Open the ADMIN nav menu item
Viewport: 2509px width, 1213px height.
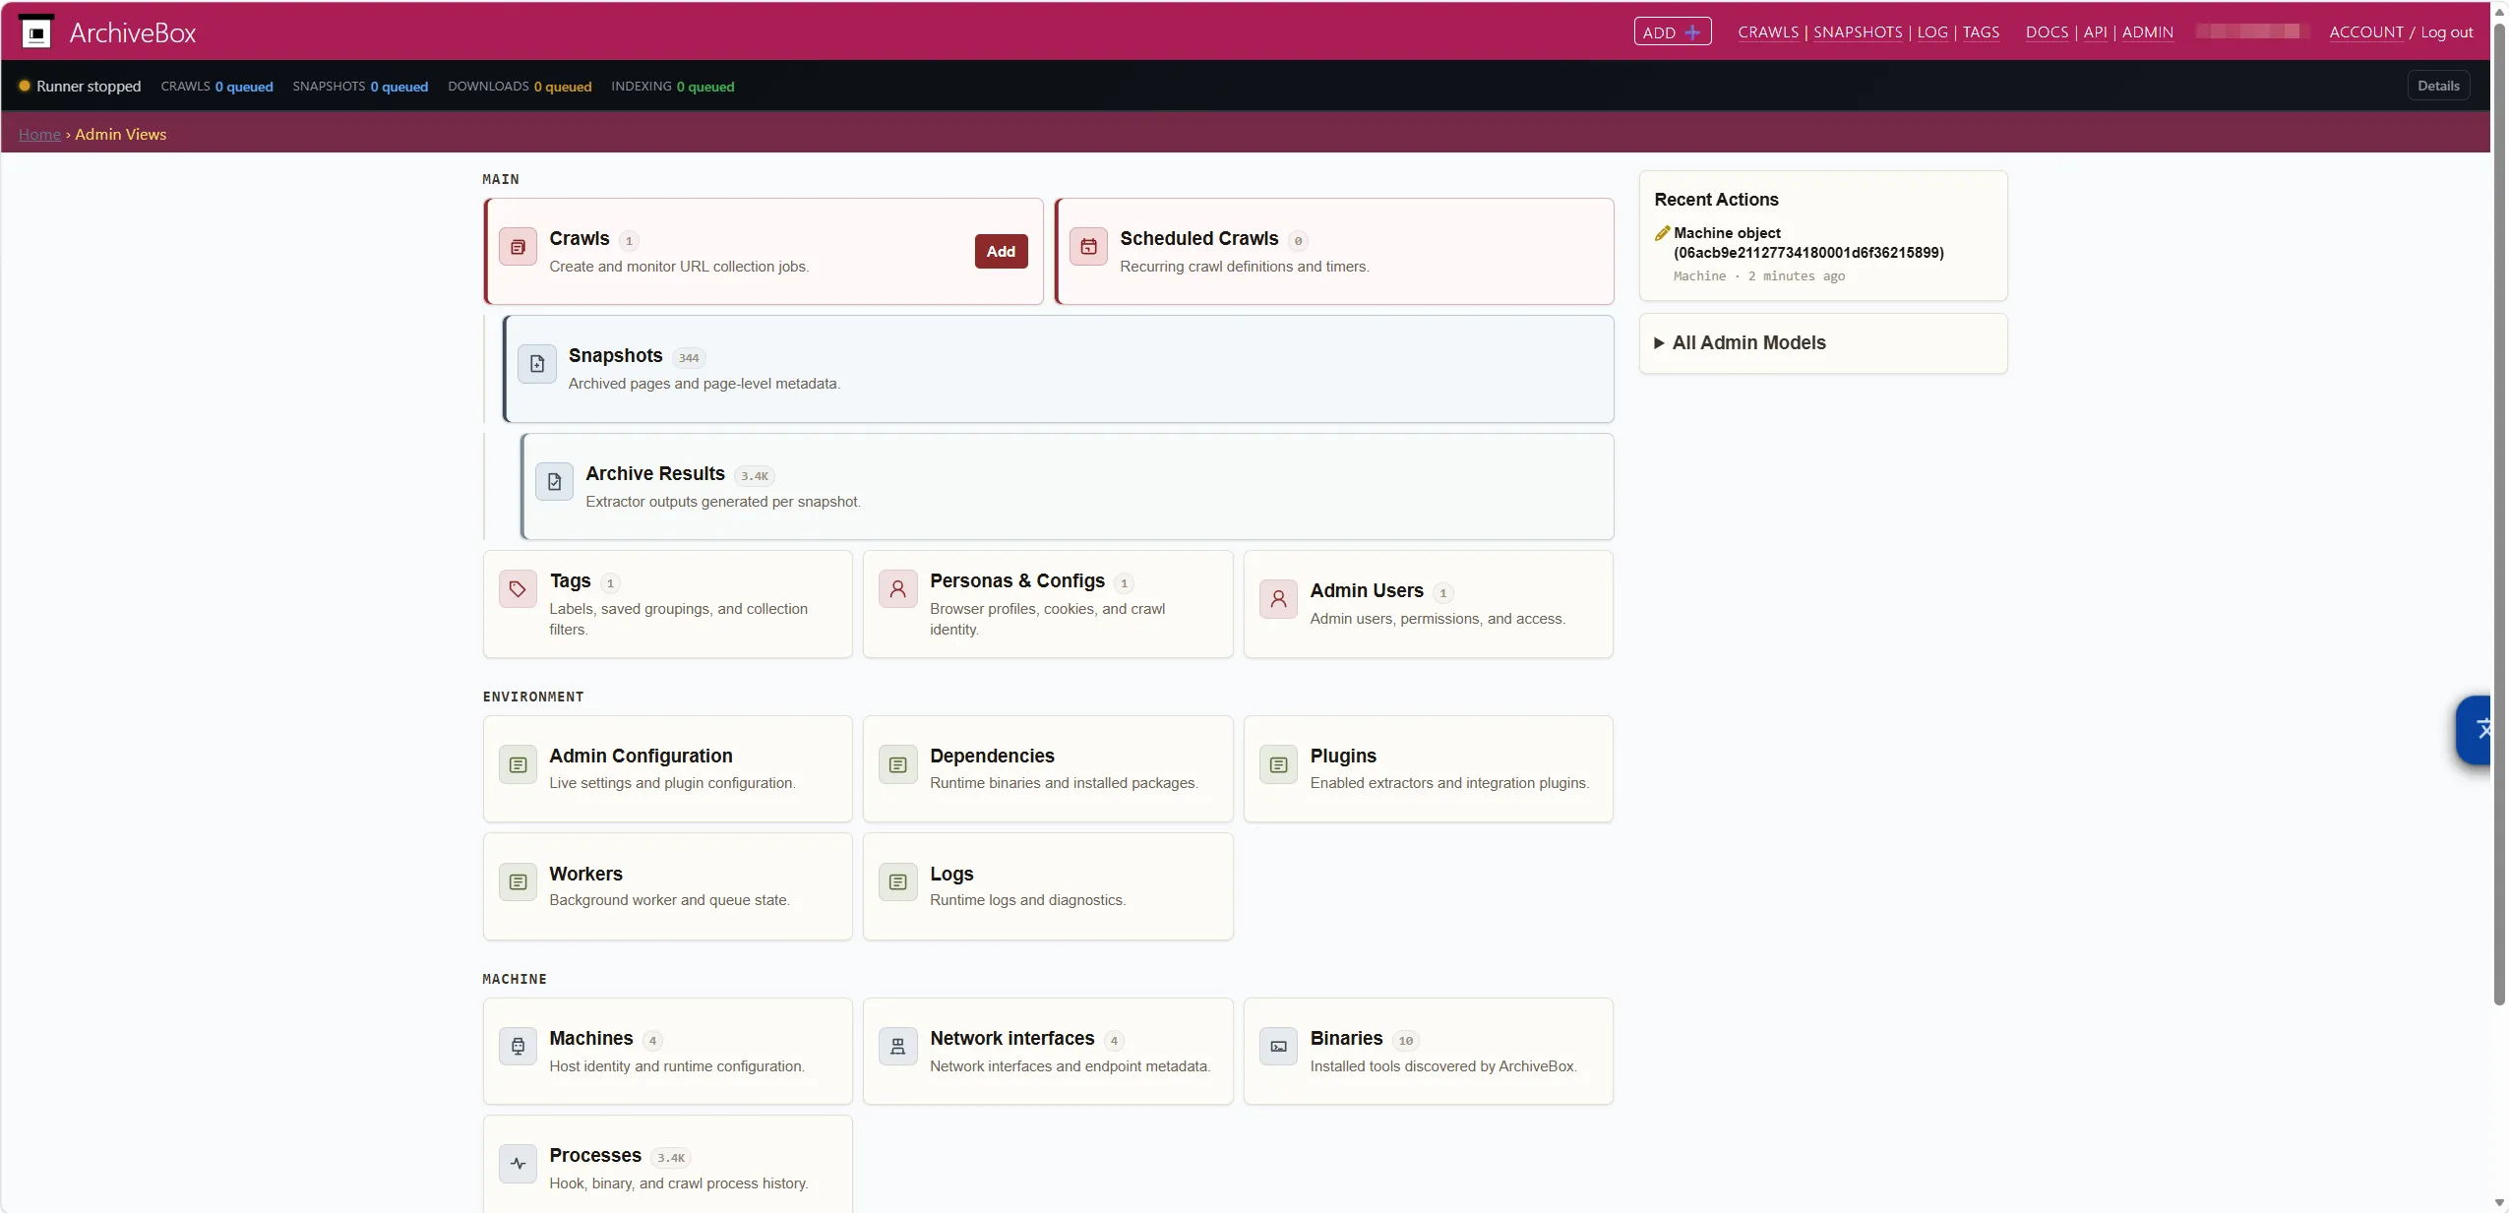pos(2147,32)
